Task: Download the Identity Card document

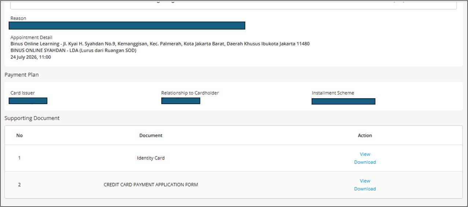Action: click(x=365, y=162)
